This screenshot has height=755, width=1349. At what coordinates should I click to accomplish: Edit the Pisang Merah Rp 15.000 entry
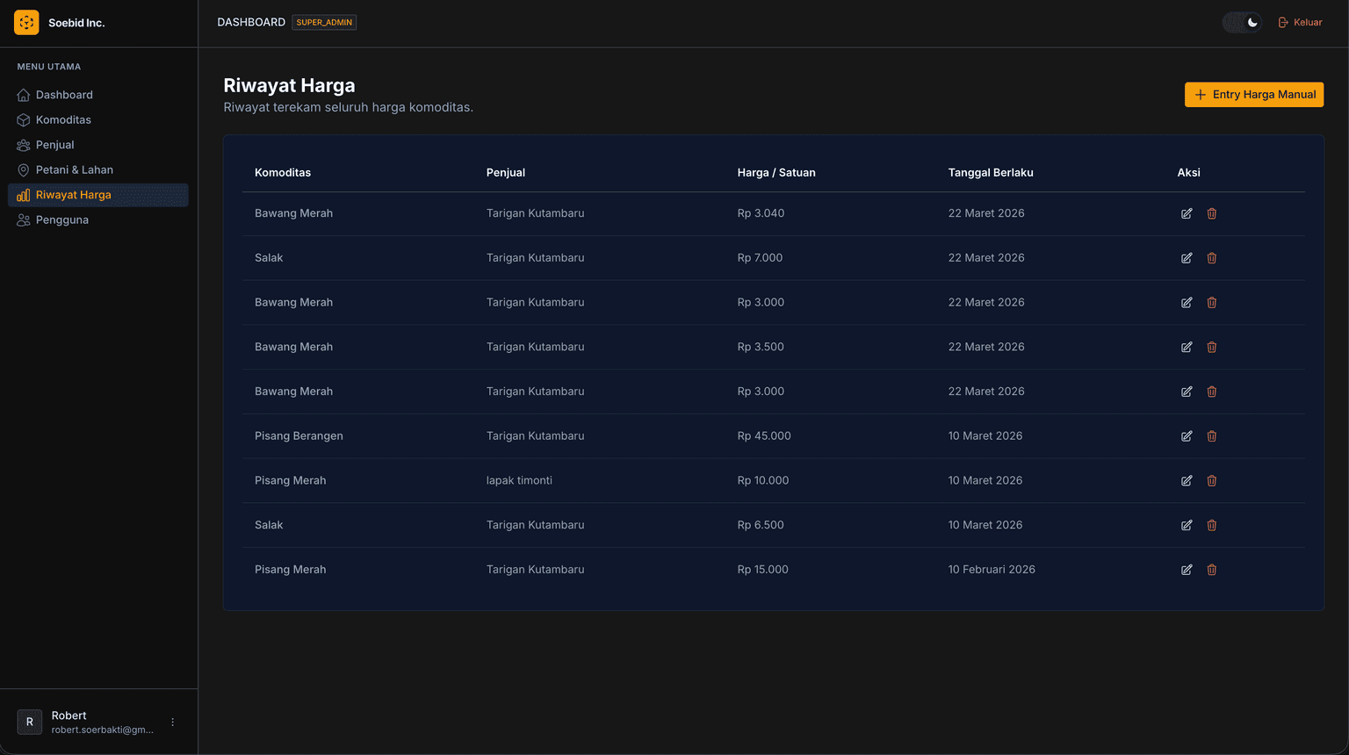pyautogui.click(x=1187, y=570)
